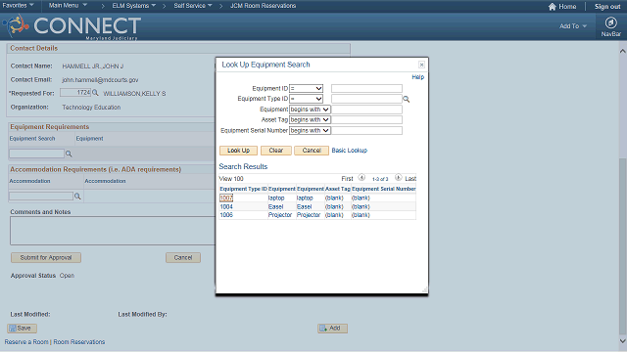
Task: Click Cancel button beside Submit for Approval
Action: [183, 257]
